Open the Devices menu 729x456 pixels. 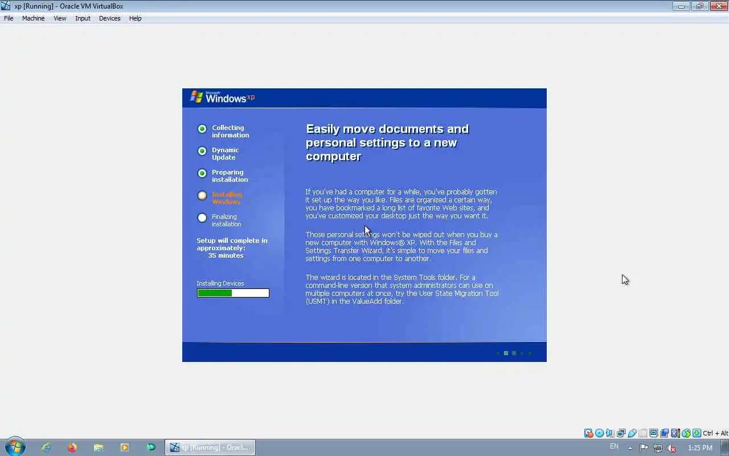(x=109, y=18)
